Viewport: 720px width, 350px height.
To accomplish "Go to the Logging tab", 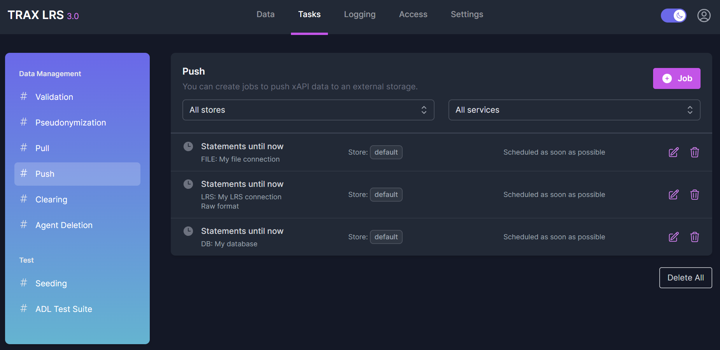I will [x=359, y=14].
